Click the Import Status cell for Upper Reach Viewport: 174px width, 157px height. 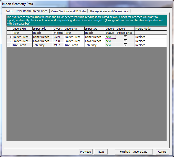tap(110, 37)
